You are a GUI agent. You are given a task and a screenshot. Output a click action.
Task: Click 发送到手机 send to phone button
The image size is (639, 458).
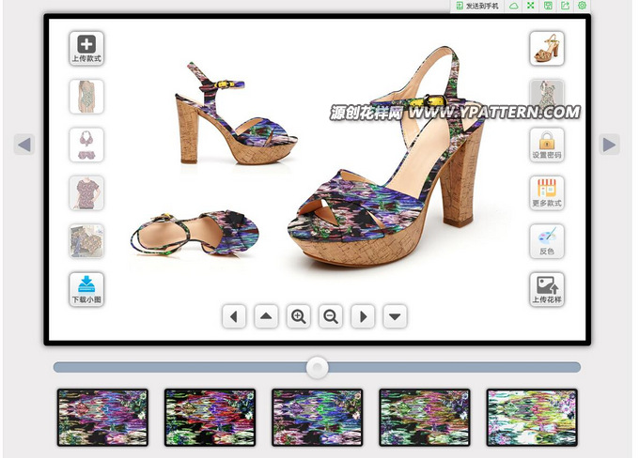(x=477, y=6)
